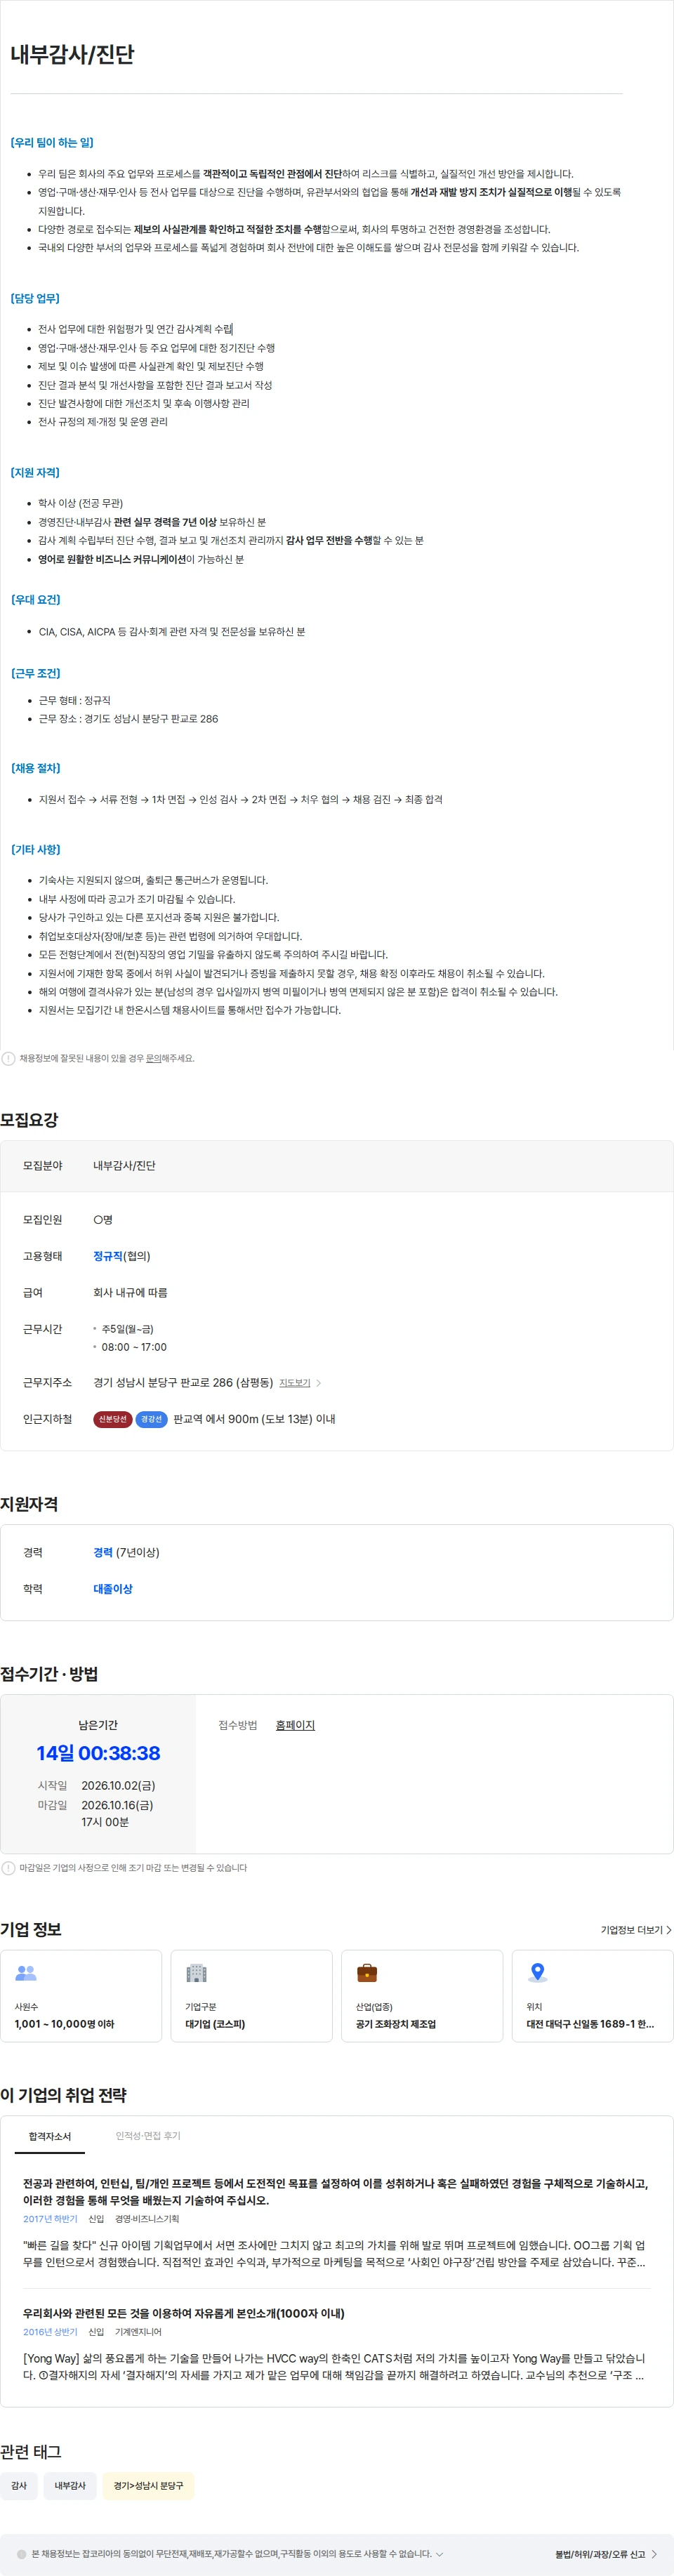
Task: Click the info icon beside 채용정보에 잘못된 내용
Action: [x=8, y=1058]
